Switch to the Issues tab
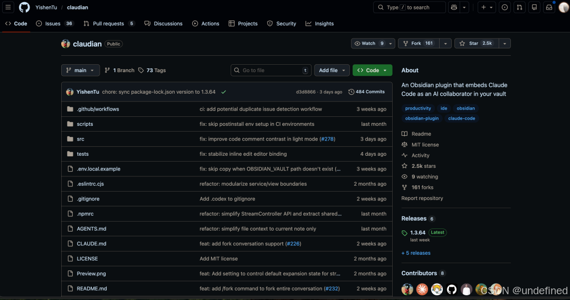The image size is (570, 300). (55, 24)
